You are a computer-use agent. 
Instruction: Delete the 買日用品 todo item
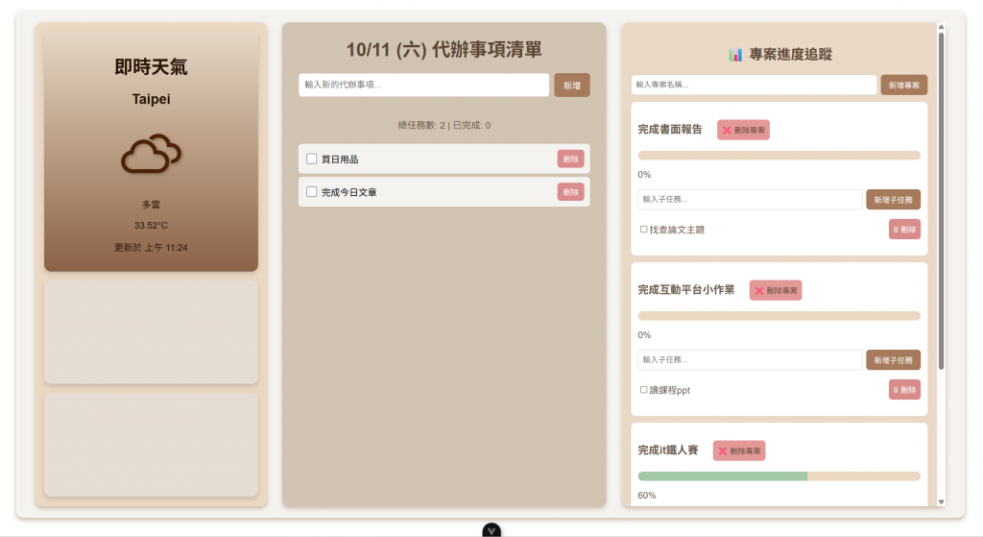(x=570, y=159)
